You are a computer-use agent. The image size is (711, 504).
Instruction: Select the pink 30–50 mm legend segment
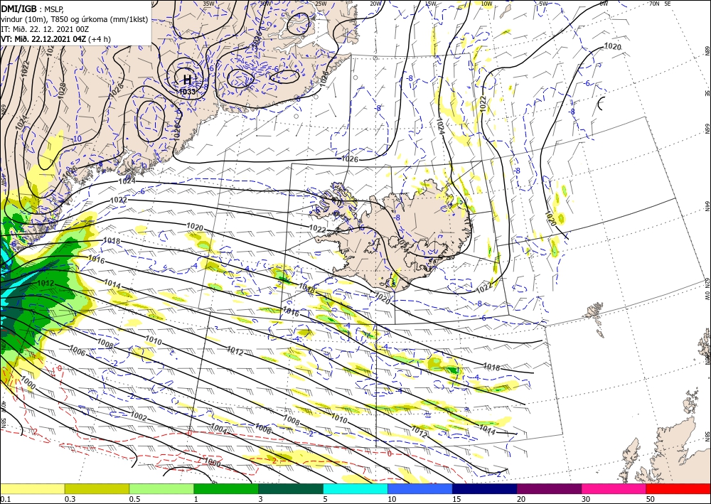point(614,488)
